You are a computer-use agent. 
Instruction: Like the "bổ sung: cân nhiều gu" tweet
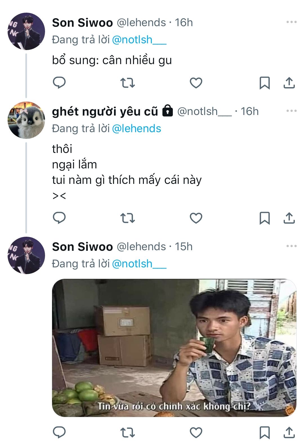click(196, 83)
